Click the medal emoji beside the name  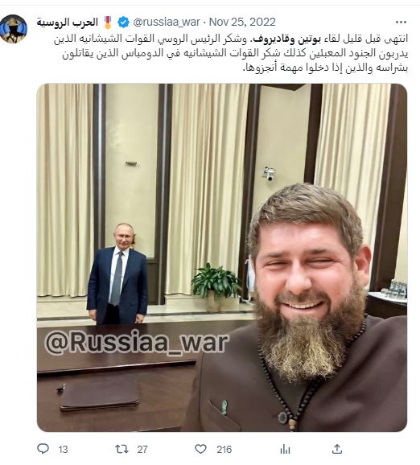tap(108, 23)
